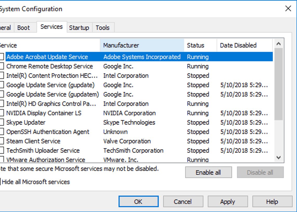This screenshot has width=297, height=212.
Task: Click Running status of Chrome Remote Desktop
Action: pos(198,66)
